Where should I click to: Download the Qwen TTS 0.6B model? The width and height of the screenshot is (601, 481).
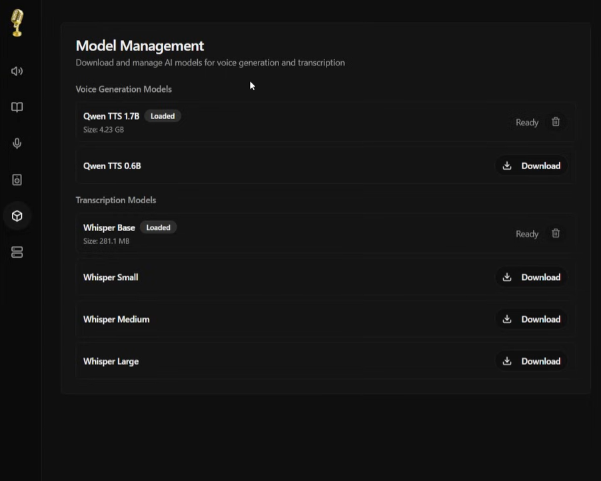[x=531, y=166]
